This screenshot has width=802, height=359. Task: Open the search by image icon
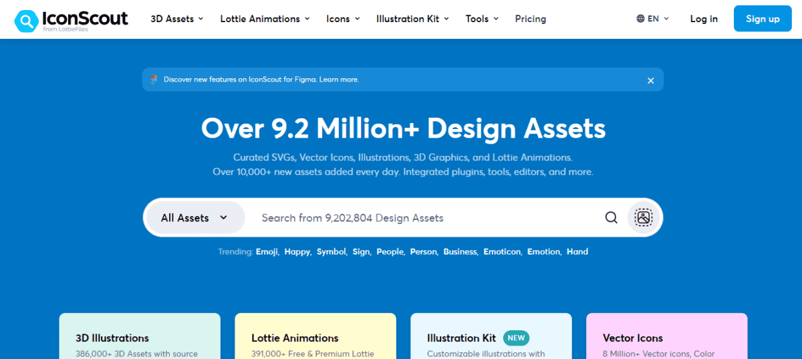[644, 218]
